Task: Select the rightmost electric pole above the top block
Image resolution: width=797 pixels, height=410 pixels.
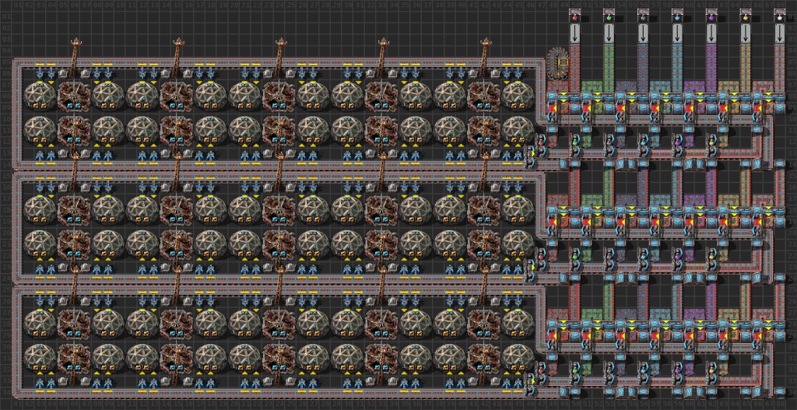Action: point(485,58)
